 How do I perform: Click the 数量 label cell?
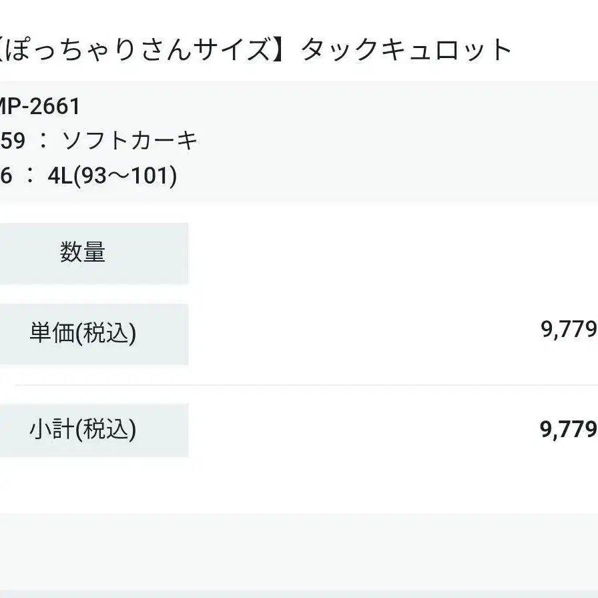tap(83, 253)
